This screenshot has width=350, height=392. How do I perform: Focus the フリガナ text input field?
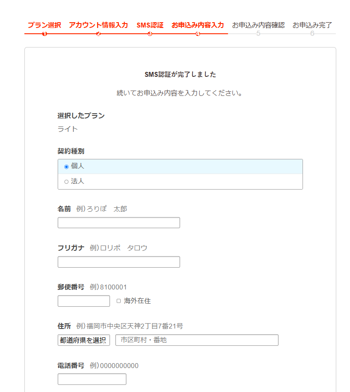(119, 262)
